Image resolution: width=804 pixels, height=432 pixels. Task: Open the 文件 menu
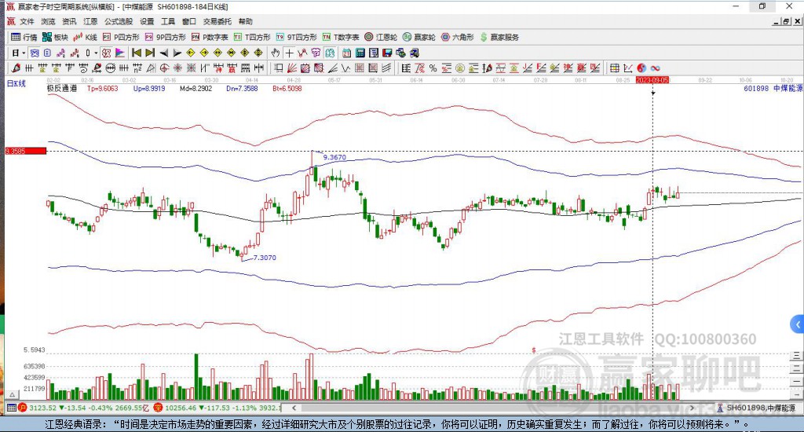pyautogui.click(x=27, y=21)
